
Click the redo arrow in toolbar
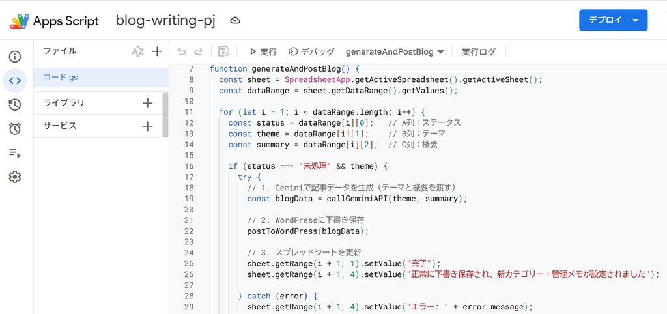[198, 52]
